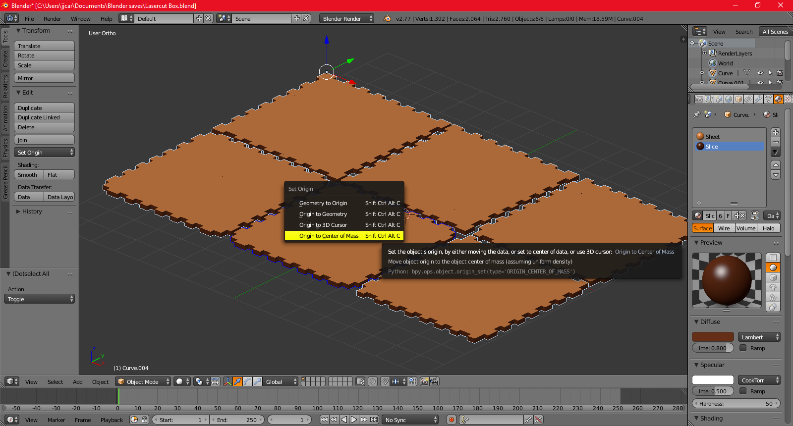Click the record auto-keyframe button
Viewport: 793px width, 426px height.
click(x=451, y=420)
